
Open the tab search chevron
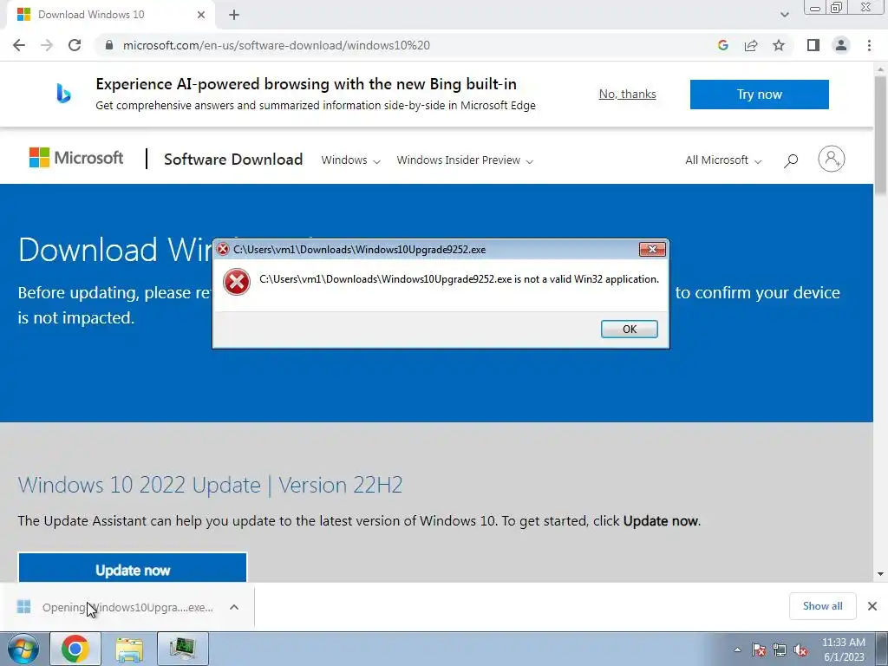coord(784,15)
